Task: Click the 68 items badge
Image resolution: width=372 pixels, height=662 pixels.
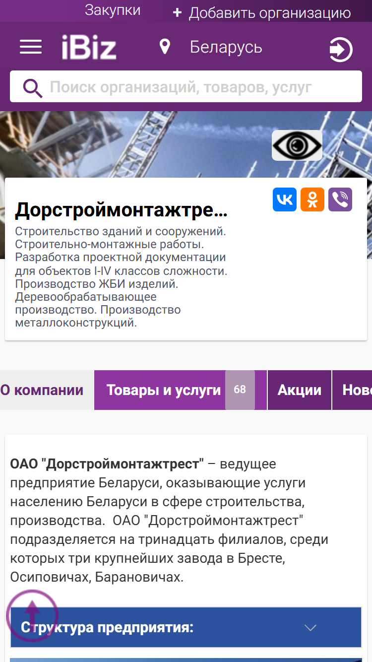Action: pos(240,390)
